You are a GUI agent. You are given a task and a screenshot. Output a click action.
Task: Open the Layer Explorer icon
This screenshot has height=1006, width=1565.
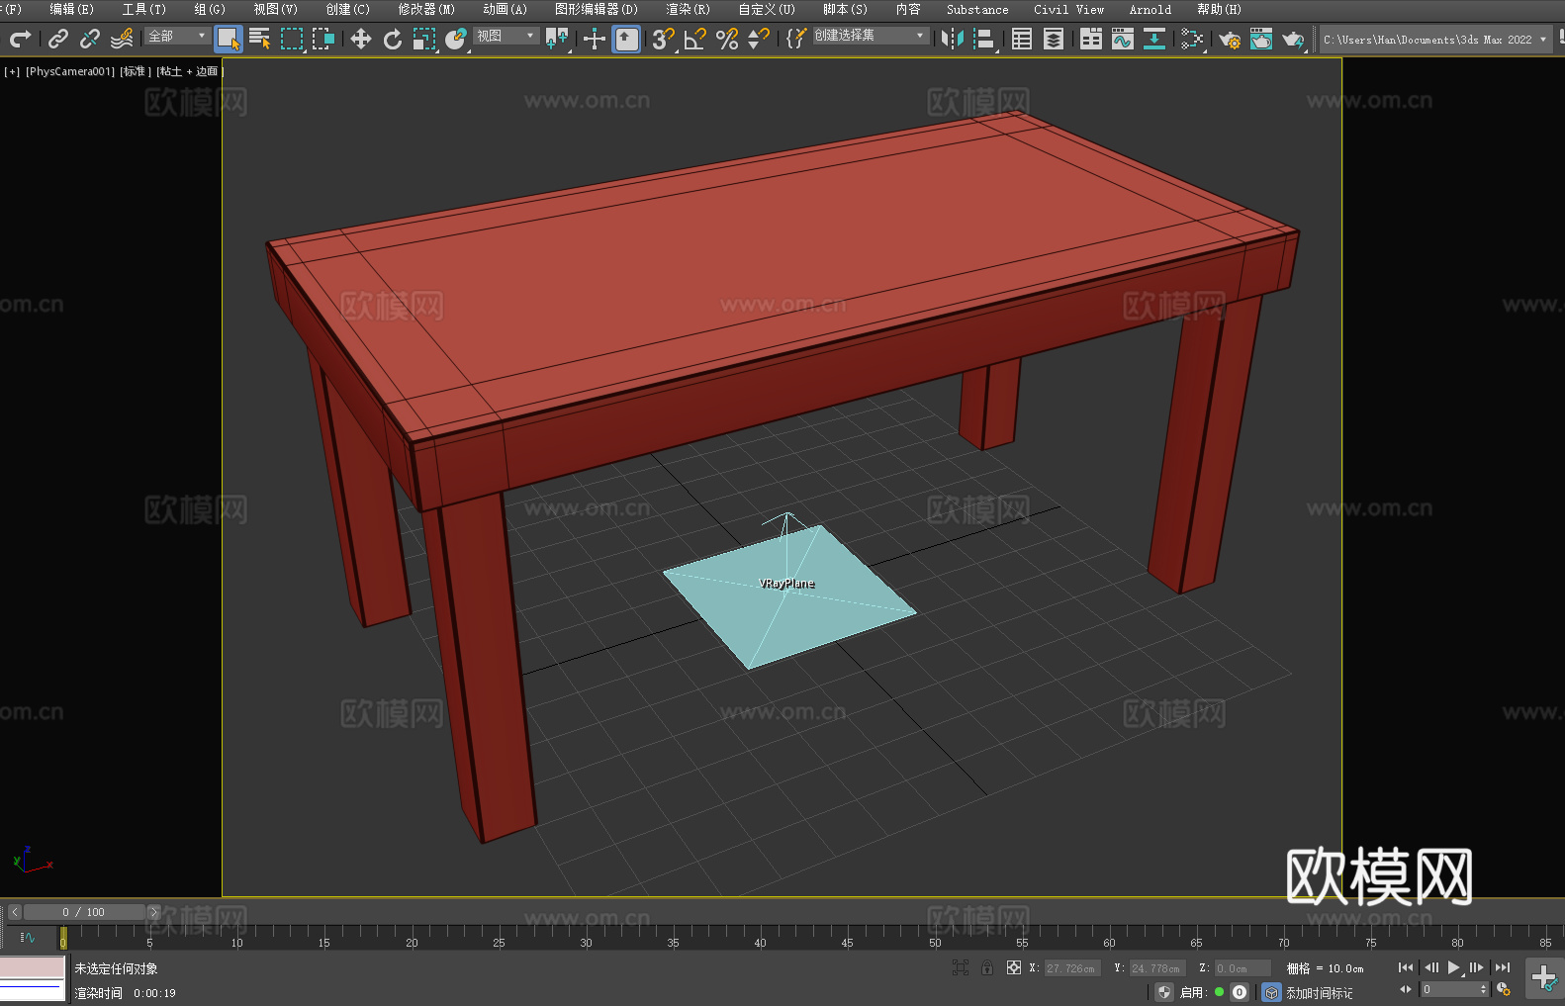coord(1054,39)
